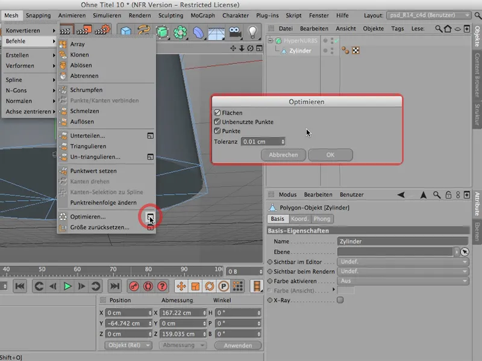Click viewport zoom camera arrow icon
This screenshot has height=361, width=482.
tap(242, 48)
